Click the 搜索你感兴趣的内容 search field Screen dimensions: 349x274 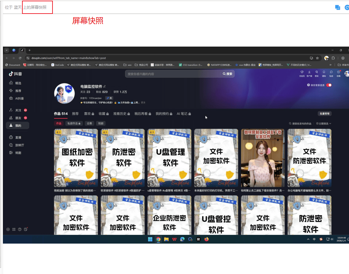click(172, 74)
